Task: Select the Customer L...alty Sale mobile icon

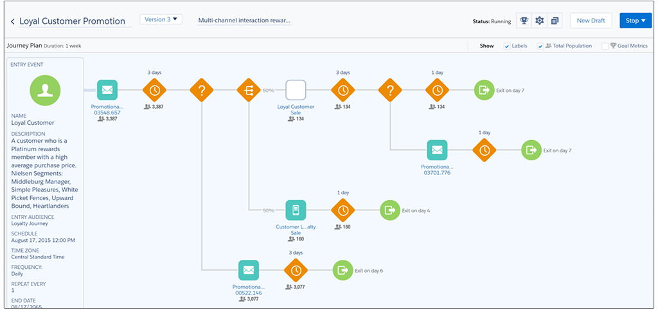Action: tap(296, 210)
